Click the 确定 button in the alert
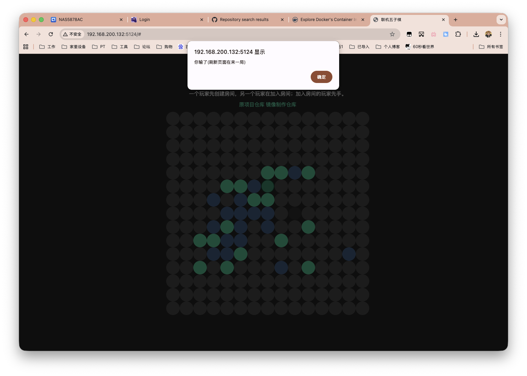This screenshot has width=527, height=376. [x=321, y=77]
